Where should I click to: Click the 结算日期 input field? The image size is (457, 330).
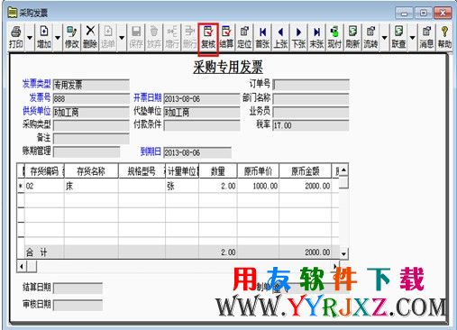point(78,288)
